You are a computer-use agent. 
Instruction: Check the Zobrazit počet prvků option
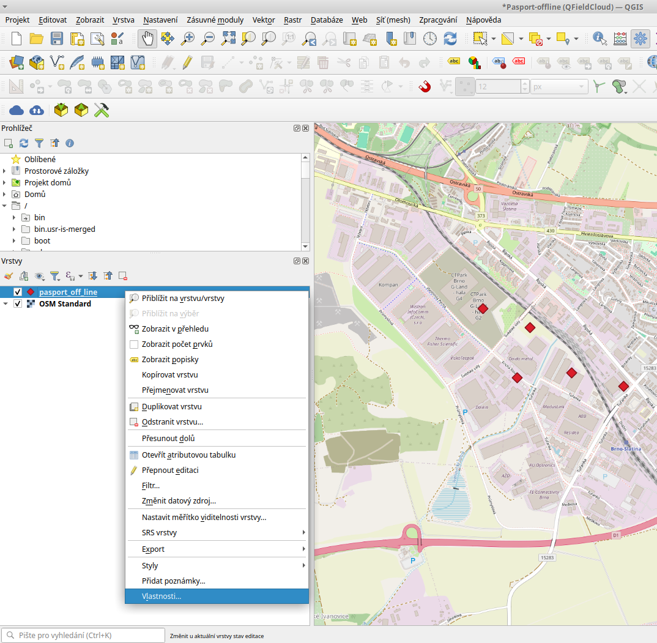134,344
